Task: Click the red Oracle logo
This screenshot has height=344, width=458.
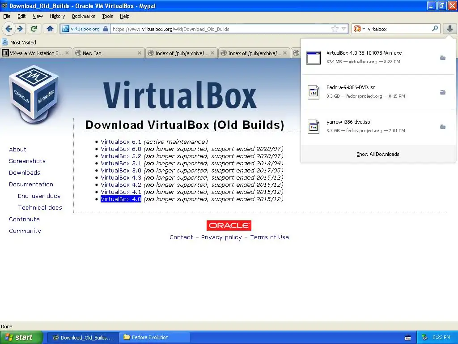Action: click(229, 226)
